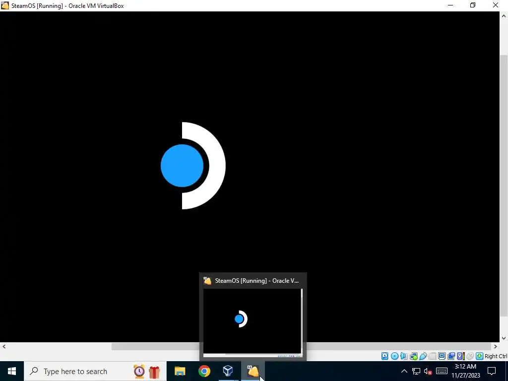This screenshot has height=381, width=508.
Task: Click the mouse integration indicator icon
Action: pyautogui.click(x=470, y=356)
